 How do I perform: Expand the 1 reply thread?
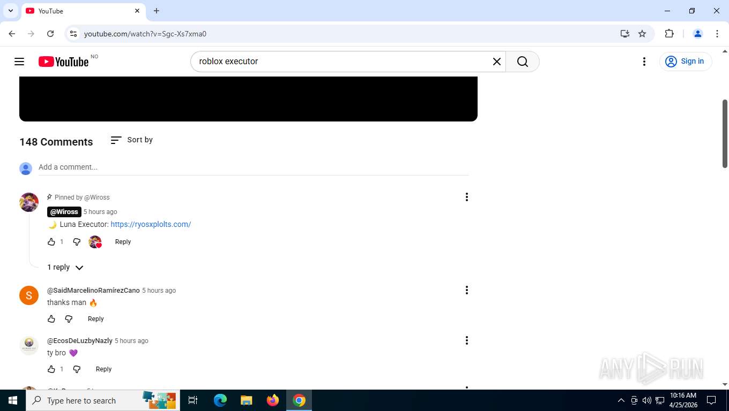(65, 267)
